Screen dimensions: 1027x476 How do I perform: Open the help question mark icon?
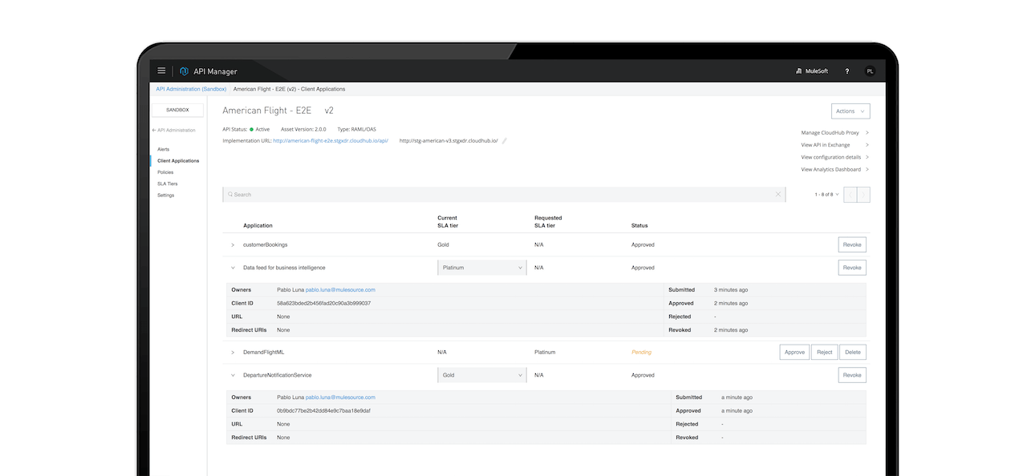(847, 71)
